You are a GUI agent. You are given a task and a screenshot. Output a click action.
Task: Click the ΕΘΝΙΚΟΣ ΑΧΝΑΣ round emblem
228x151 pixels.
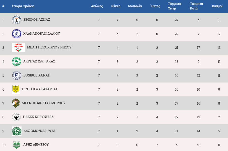click(16, 75)
